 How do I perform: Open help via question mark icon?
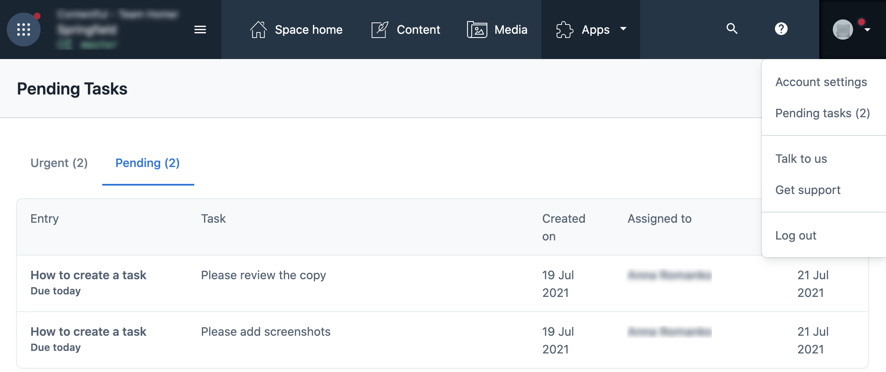click(781, 29)
